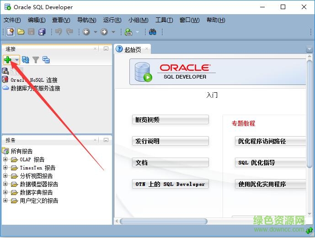Click the help icon on 起始页 tab
Viewport: 315px width, 238px height.
pyautogui.click(x=119, y=49)
